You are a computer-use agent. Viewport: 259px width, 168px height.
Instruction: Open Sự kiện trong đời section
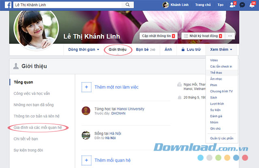pyautogui.click(x=28, y=150)
